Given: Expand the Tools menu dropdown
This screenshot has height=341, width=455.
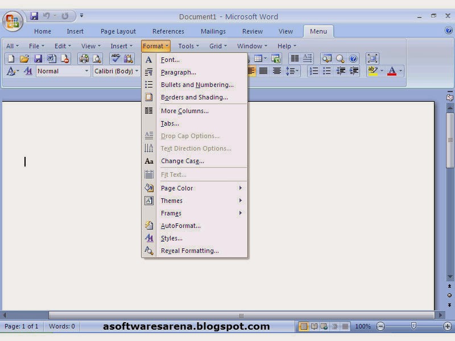Looking at the screenshot, I should [x=189, y=46].
